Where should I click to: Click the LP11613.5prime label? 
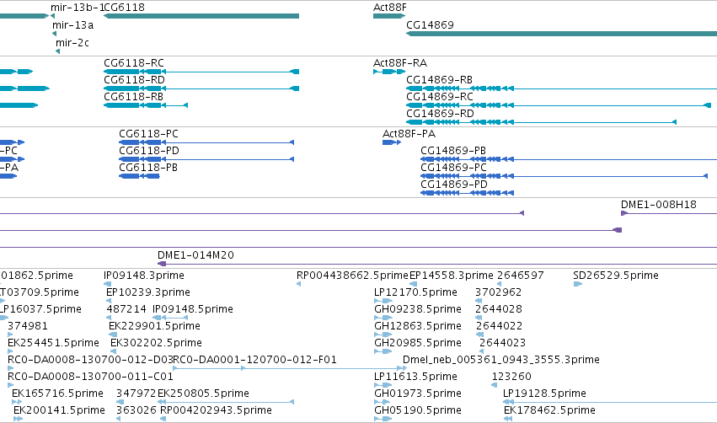[415, 377]
